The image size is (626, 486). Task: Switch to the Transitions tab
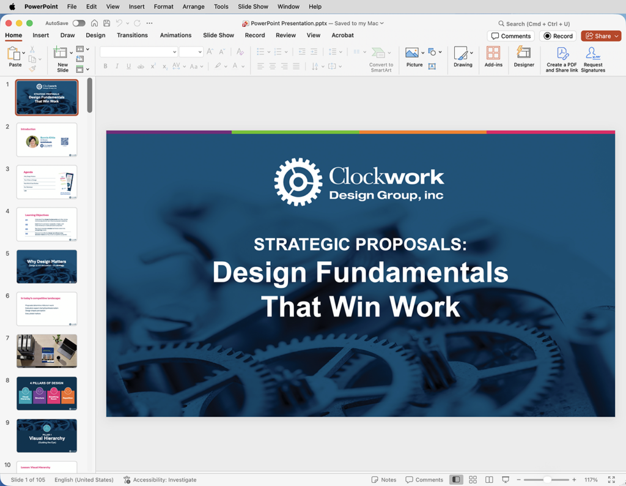click(132, 35)
